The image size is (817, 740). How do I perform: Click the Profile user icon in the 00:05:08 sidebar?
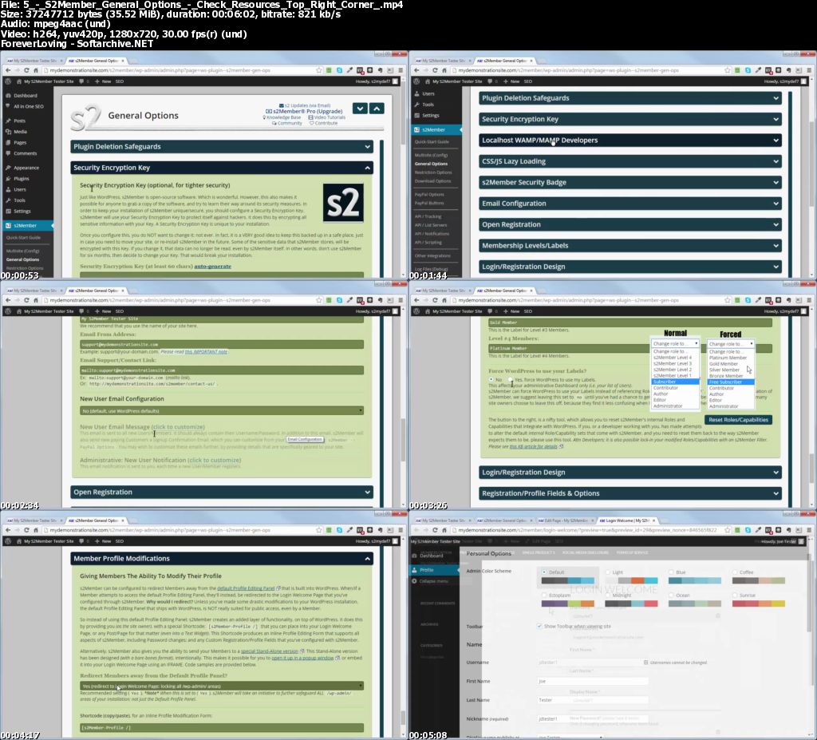(415, 570)
